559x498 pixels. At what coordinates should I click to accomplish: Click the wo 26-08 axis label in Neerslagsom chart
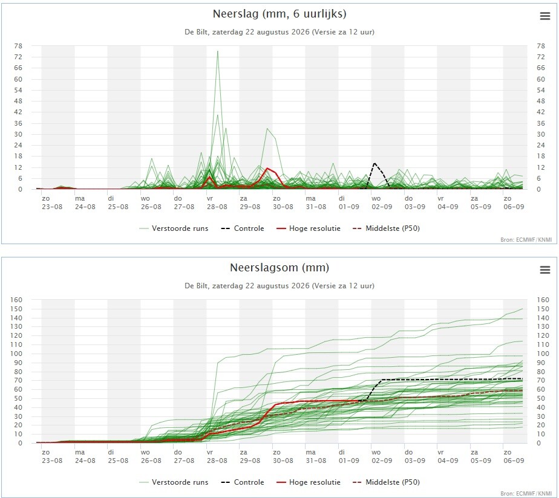(151, 456)
